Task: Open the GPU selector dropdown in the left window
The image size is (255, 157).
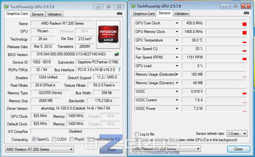Action: [x=39, y=149]
